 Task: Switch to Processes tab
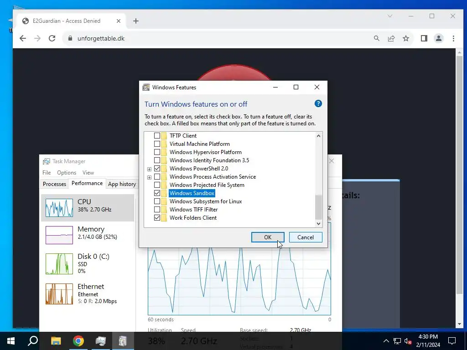click(54, 184)
